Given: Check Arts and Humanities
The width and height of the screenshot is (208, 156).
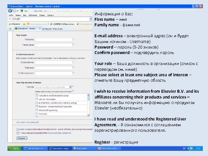Looking at the screenshot, I should click(x=37, y=99).
